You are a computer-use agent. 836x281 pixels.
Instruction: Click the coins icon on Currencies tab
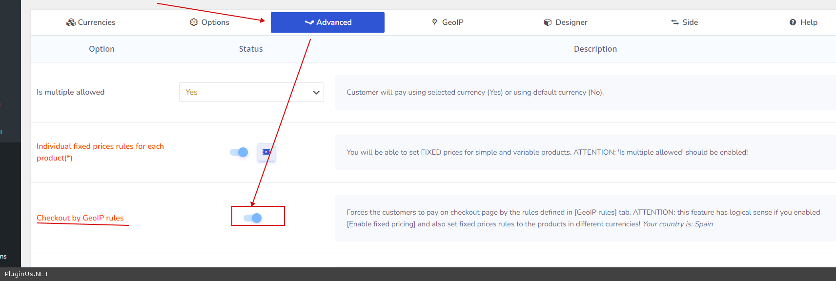71,22
